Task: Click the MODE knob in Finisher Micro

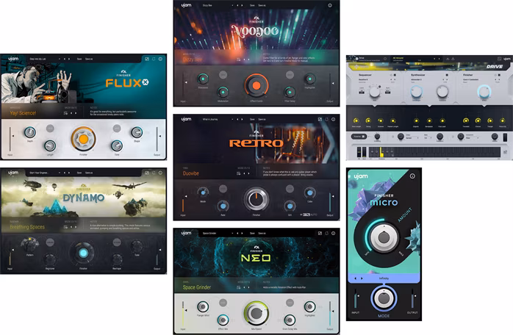Action: (384, 298)
